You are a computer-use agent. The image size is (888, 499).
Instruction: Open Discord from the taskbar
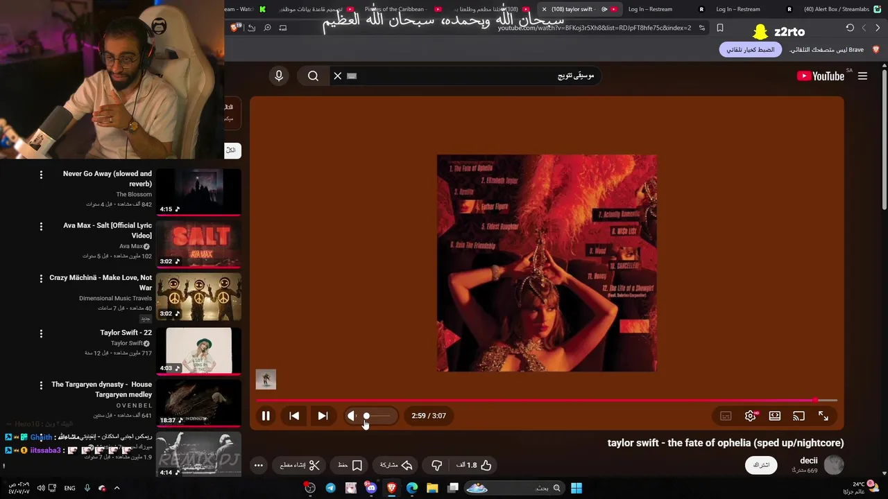(371, 488)
